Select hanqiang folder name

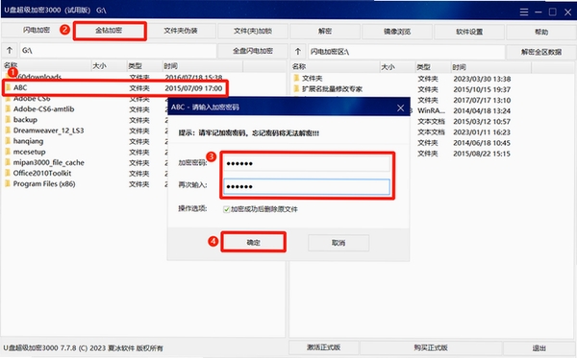28,141
